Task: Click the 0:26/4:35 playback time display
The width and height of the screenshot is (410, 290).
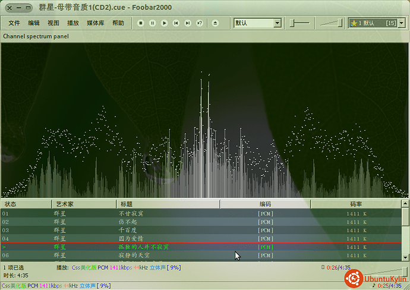Action: (338, 267)
